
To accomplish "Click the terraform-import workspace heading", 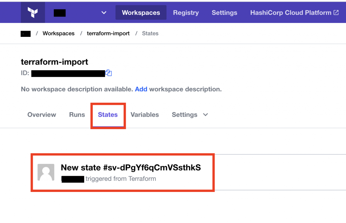I will click(54, 62).
